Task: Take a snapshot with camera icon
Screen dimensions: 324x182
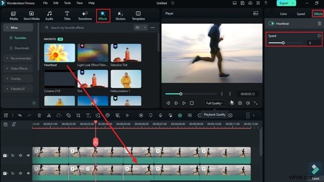Action: 240,103
